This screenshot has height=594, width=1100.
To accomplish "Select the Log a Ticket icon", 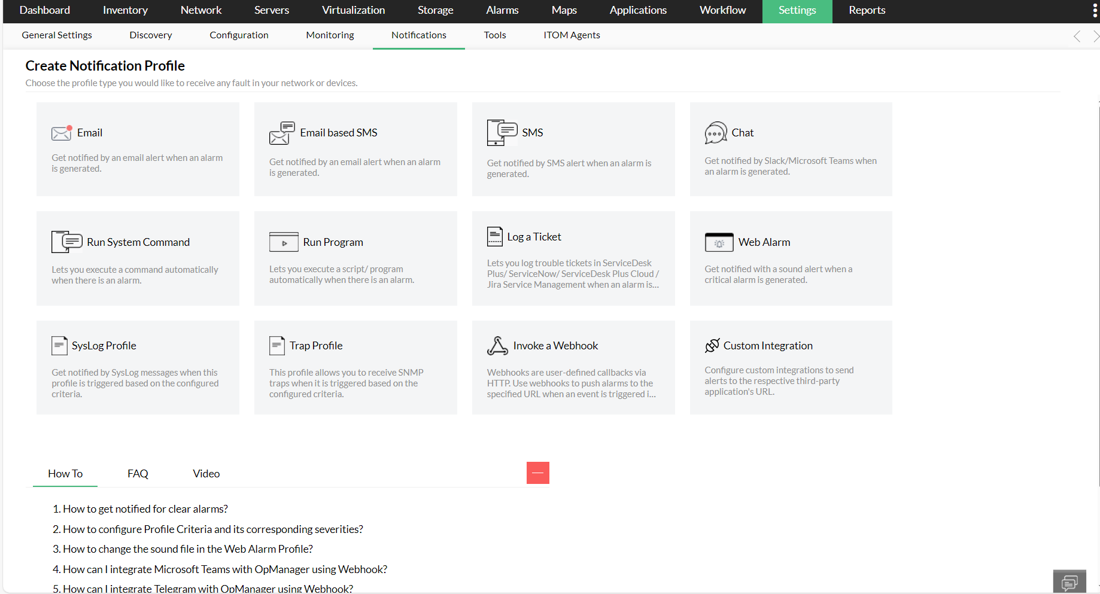I will point(495,236).
